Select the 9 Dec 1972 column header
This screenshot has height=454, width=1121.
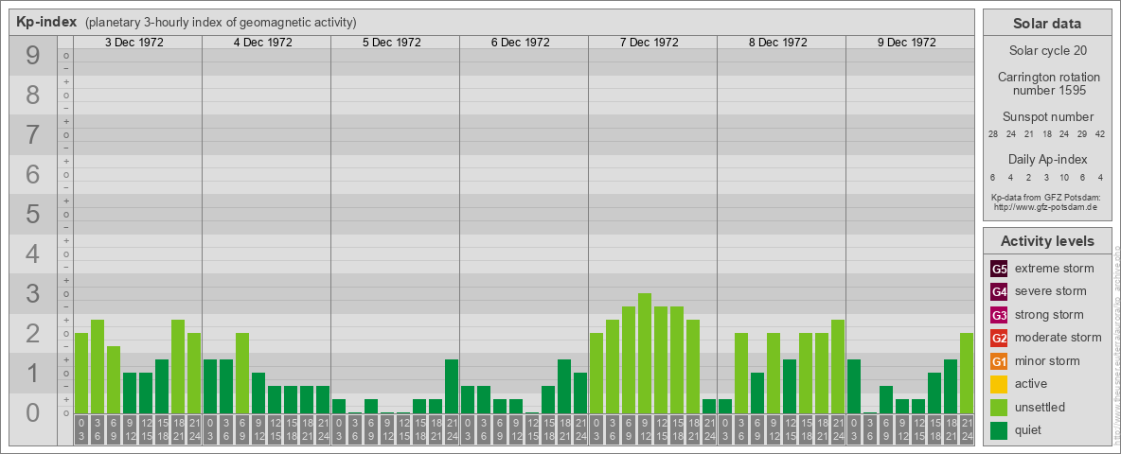906,43
